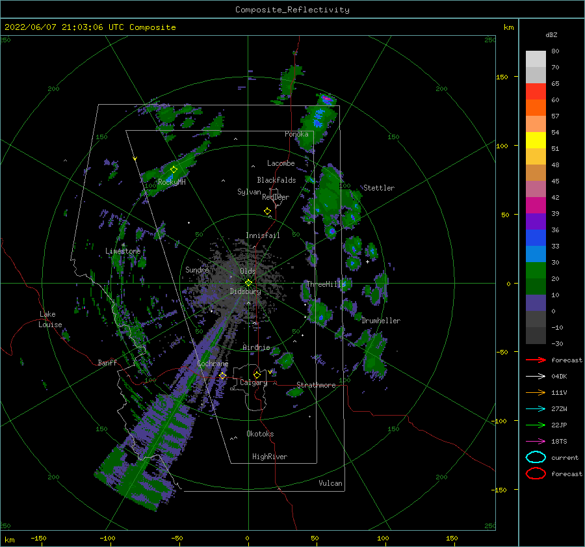Select the 'Olds' label near radar center
585x547 pixels.
point(248,271)
